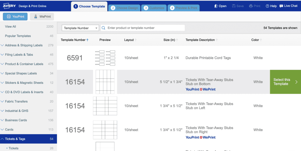Click the Preview column header

105,40
